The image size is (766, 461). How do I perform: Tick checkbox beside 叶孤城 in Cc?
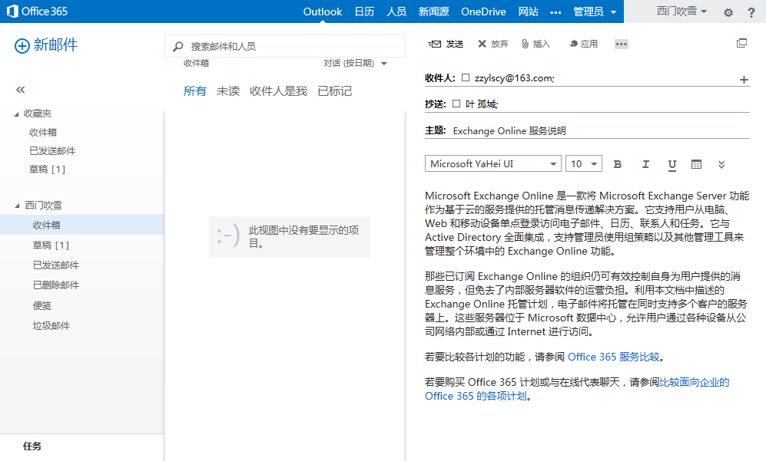pyautogui.click(x=456, y=103)
